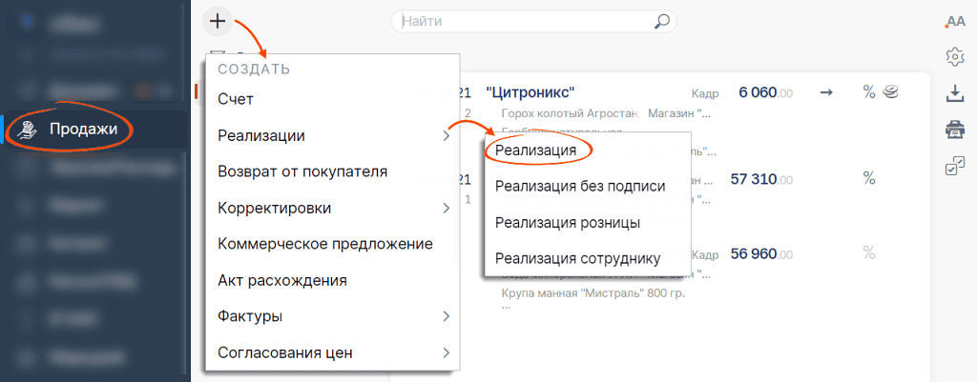Image resolution: width=977 pixels, height=382 pixels.
Task: Expand the Реализации submenu
Action: click(x=333, y=135)
